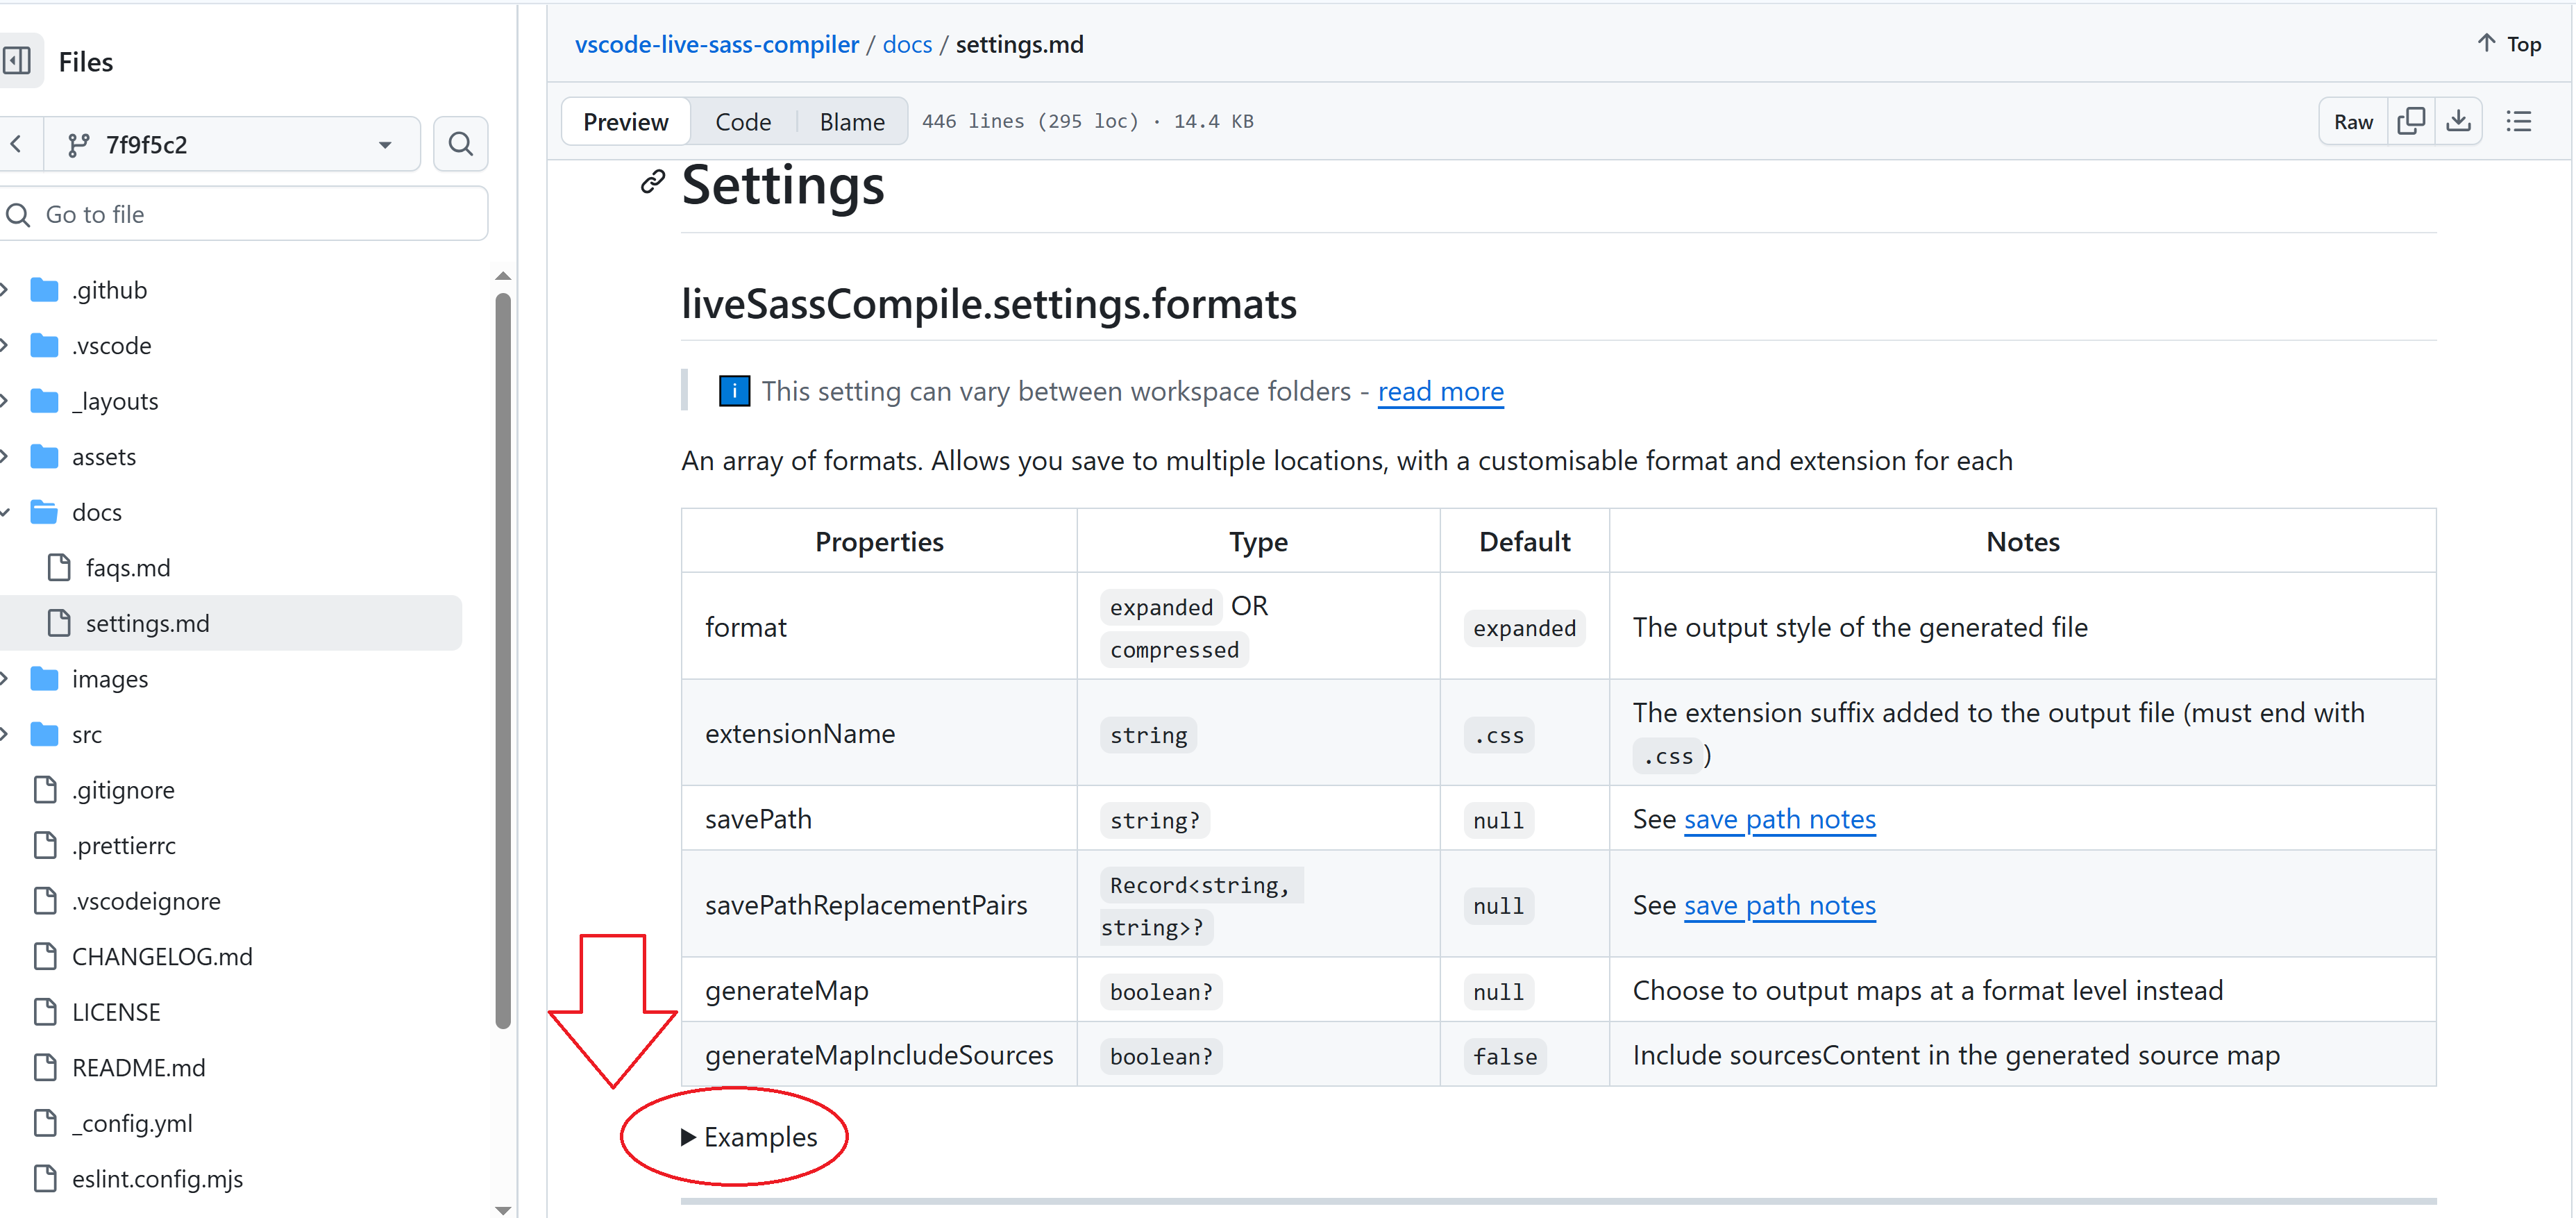Open README.md in the file tree
This screenshot has height=1218, width=2576.
tap(138, 1067)
